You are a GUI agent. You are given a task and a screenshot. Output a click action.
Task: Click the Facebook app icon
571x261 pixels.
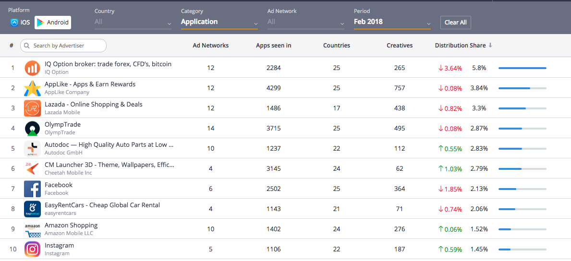pos(32,190)
